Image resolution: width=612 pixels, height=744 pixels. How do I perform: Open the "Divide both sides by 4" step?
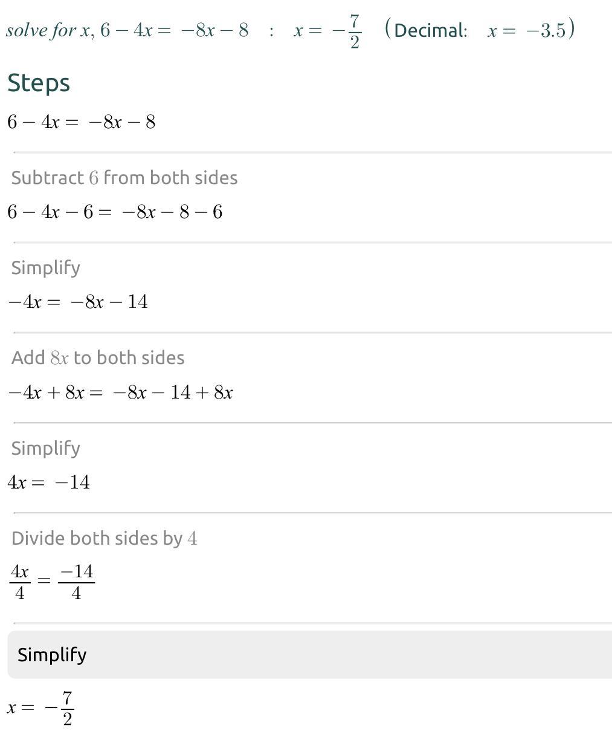tap(104, 539)
